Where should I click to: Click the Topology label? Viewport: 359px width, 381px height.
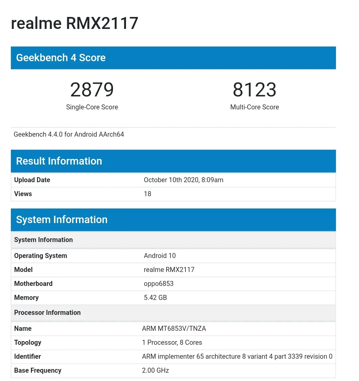[28, 343]
